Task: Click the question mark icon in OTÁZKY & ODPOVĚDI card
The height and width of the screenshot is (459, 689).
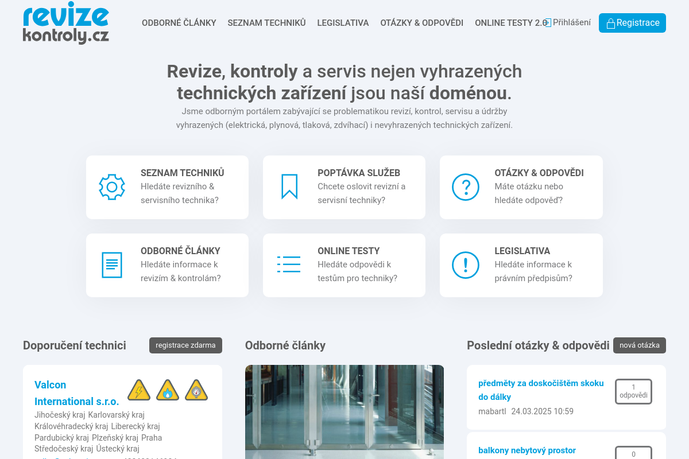Action: coord(465,186)
